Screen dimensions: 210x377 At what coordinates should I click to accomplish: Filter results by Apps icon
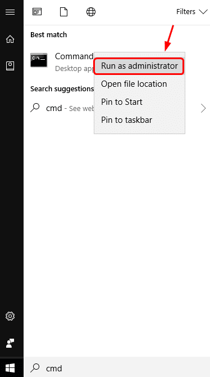coord(37,12)
